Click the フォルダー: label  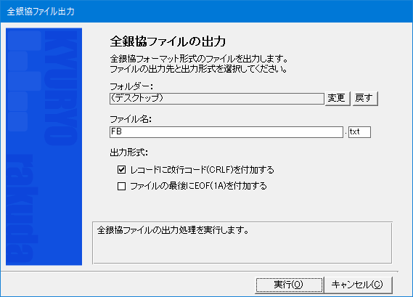tap(131, 86)
